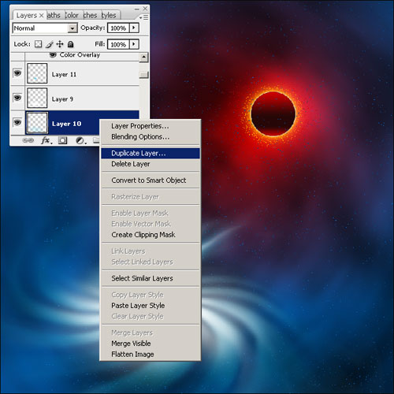Toggle visibility of Layer 9
Screen dimensions: 394x394
[17, 98]
